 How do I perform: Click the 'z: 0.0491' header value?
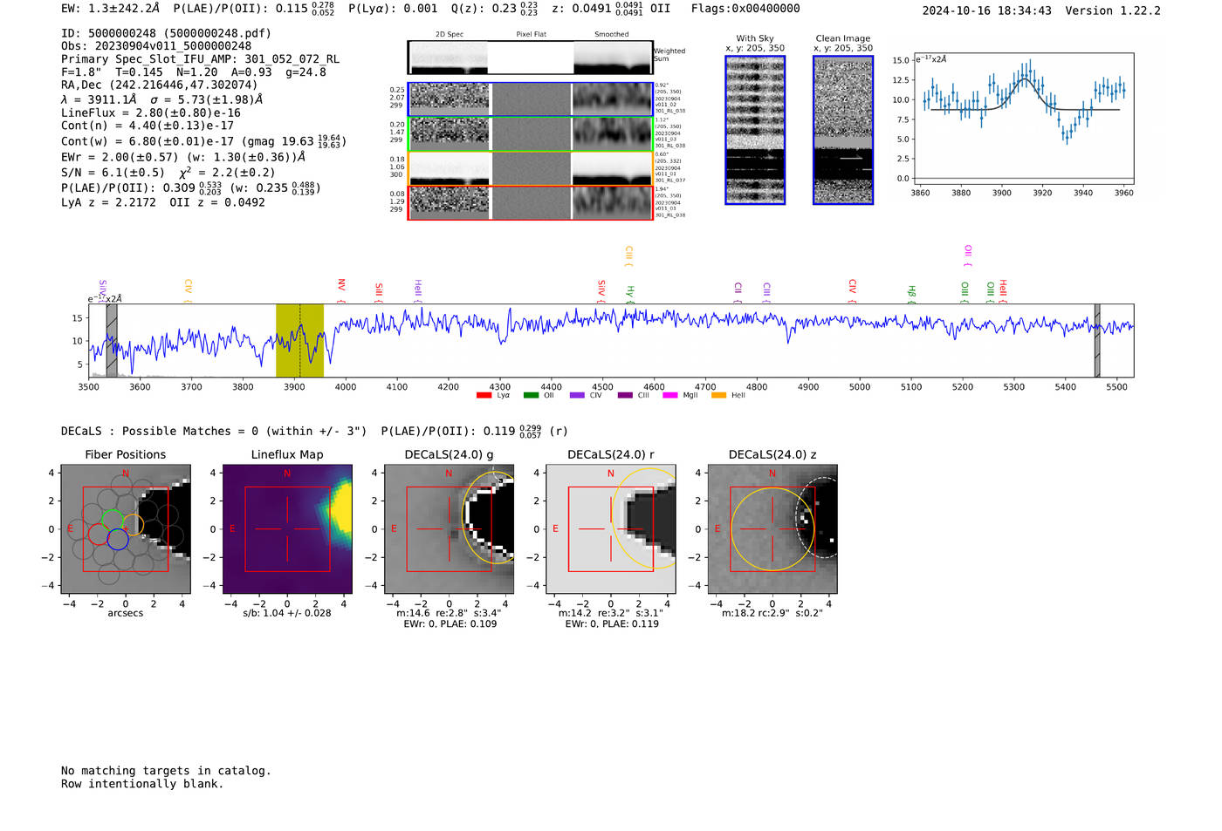pos(597,9)
